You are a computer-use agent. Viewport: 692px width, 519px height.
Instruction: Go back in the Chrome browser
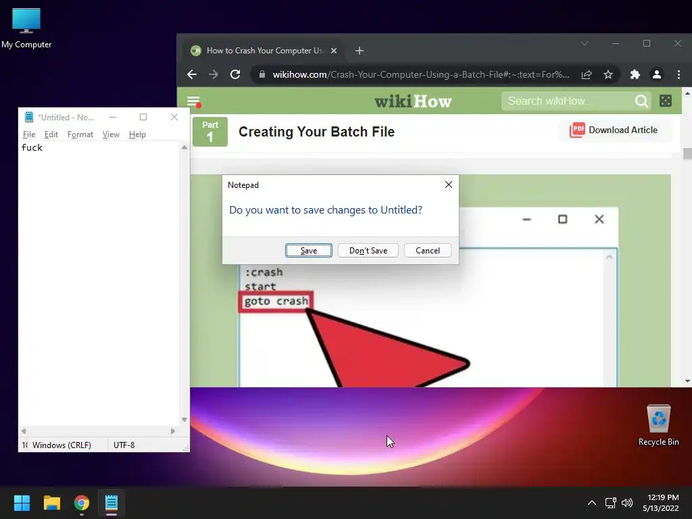(x=192, y=74)
